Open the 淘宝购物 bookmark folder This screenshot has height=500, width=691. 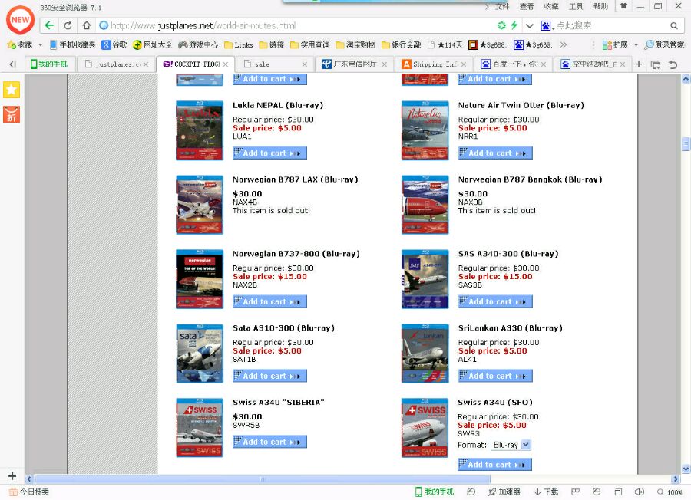[355, 44]
